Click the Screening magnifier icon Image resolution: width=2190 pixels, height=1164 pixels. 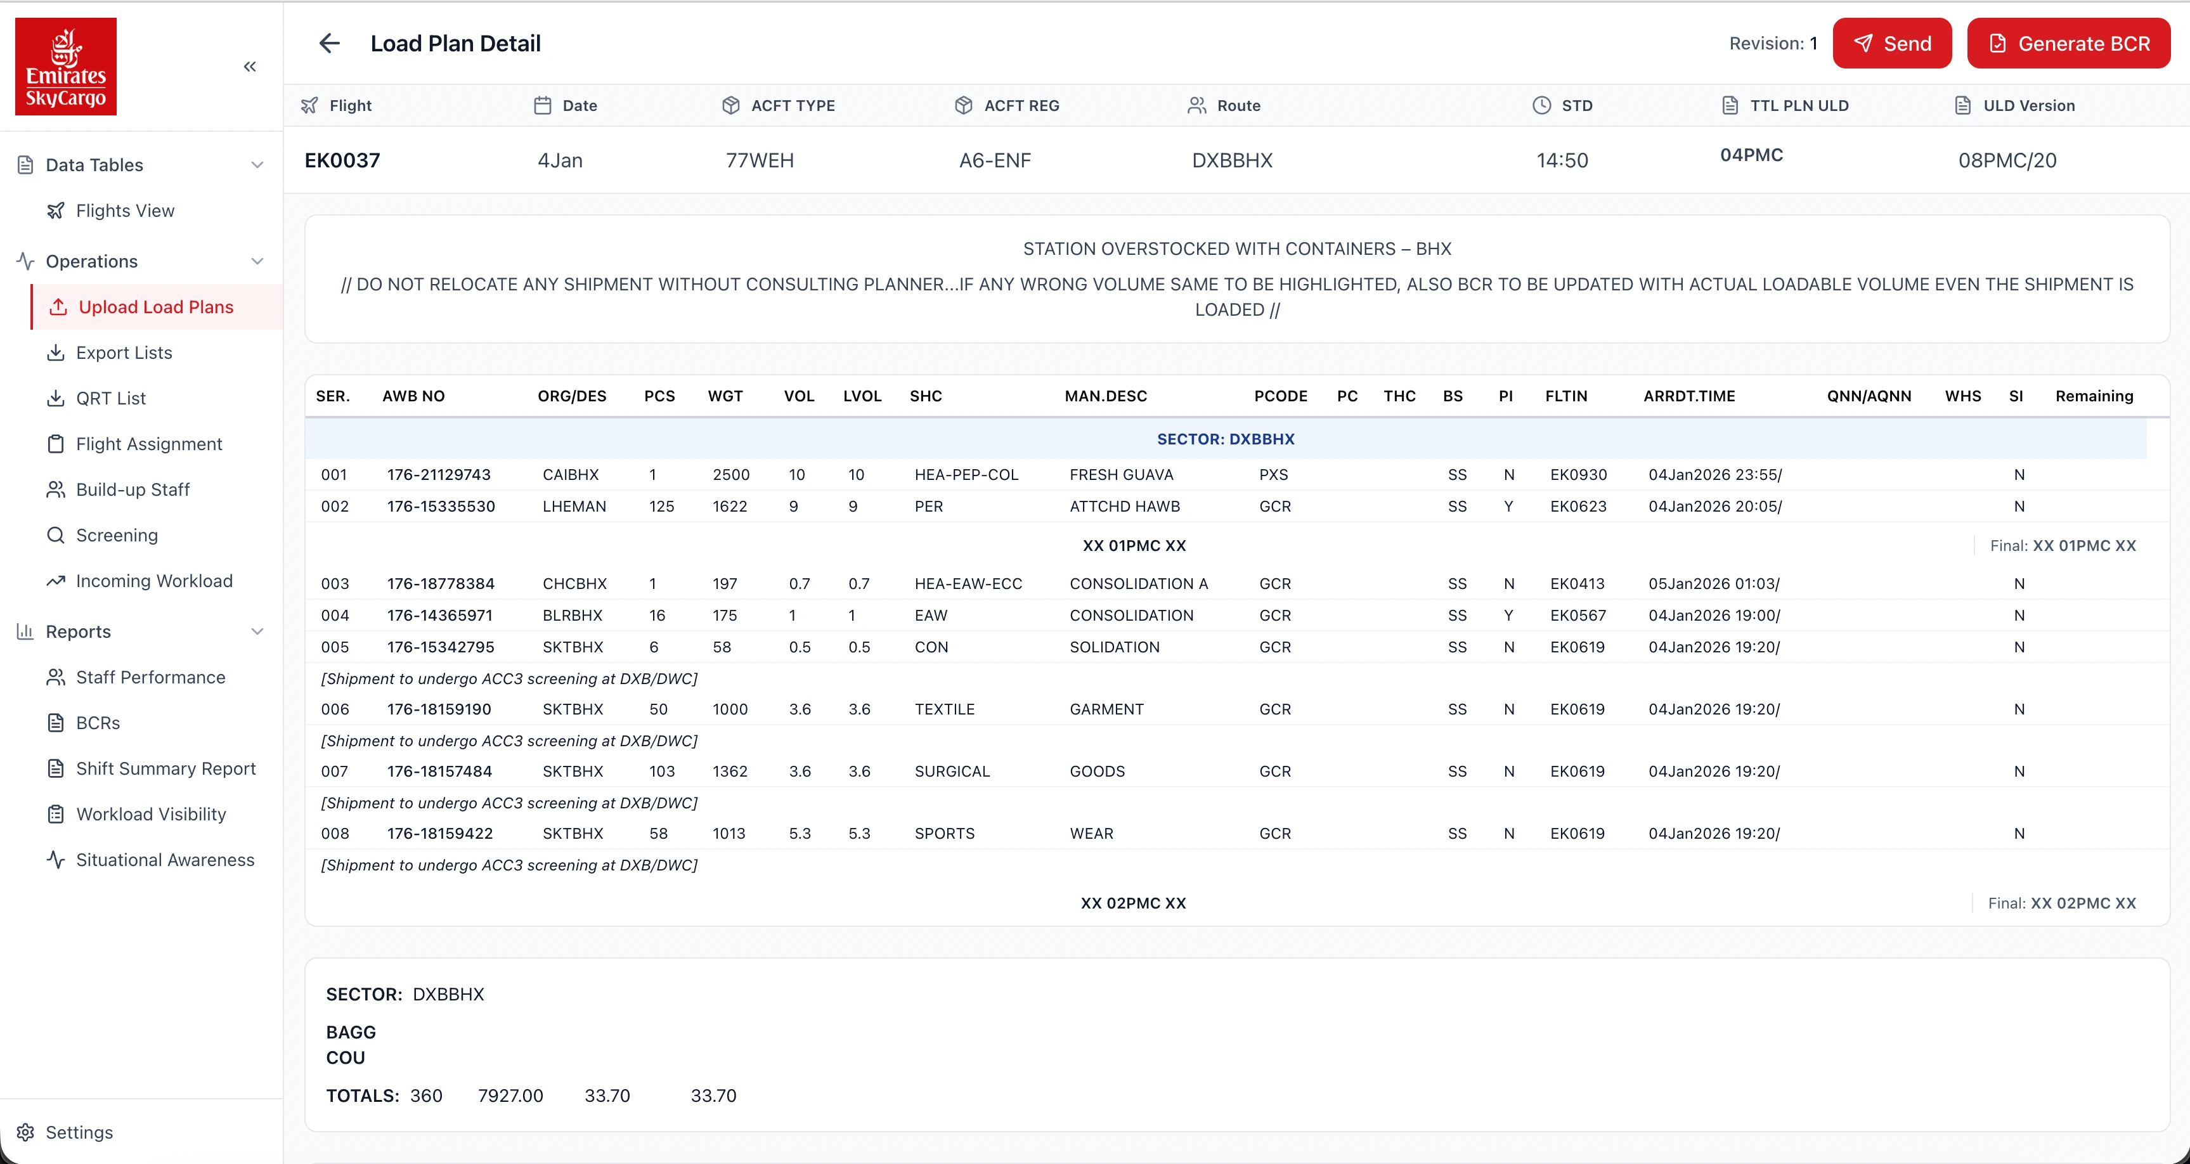(x=56, y=535)
